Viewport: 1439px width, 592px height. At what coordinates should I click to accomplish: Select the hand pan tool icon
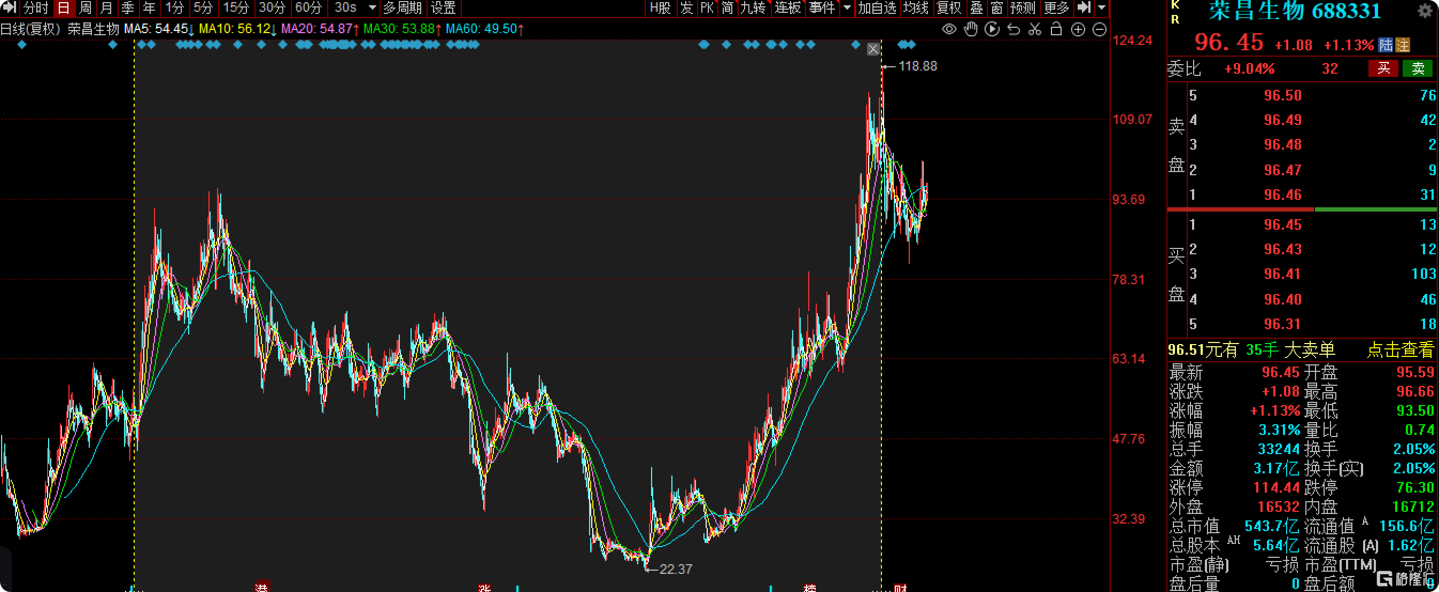click(971, 29)
